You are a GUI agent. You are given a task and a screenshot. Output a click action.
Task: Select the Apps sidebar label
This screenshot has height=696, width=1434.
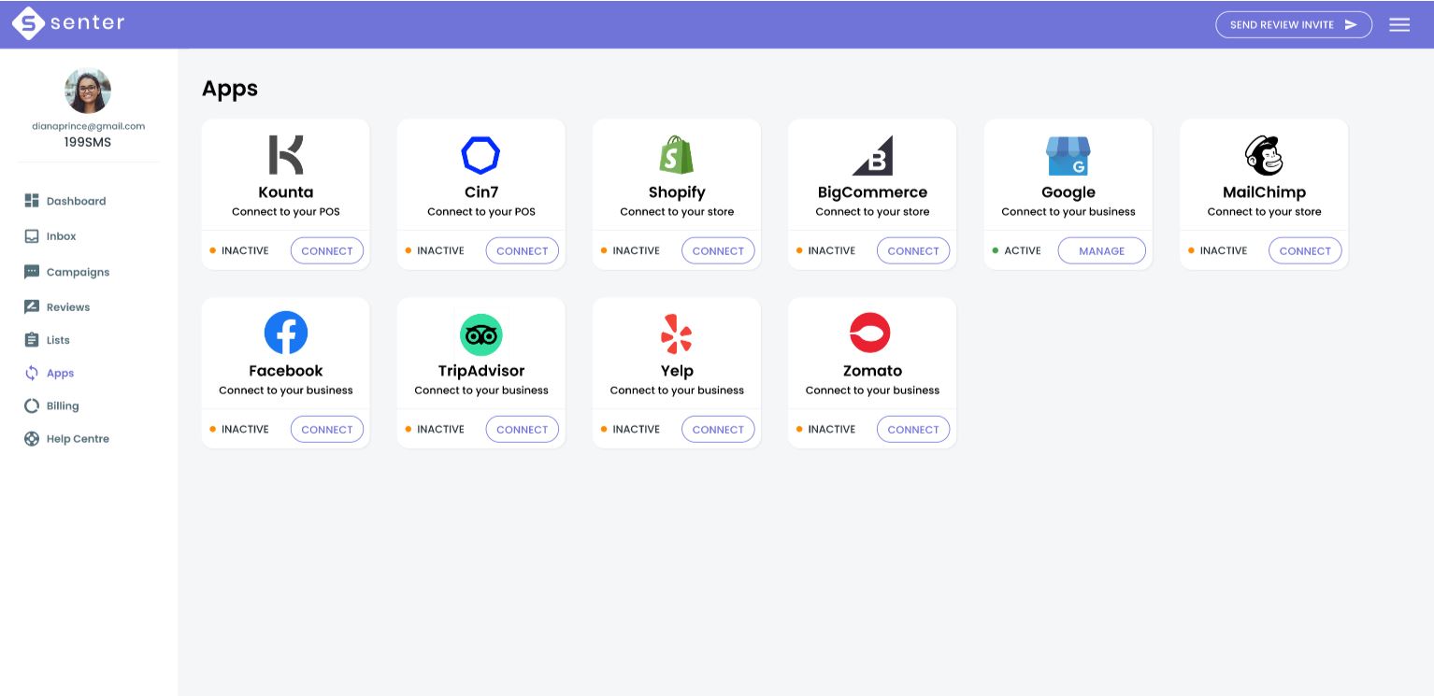[x=60, y=373]
